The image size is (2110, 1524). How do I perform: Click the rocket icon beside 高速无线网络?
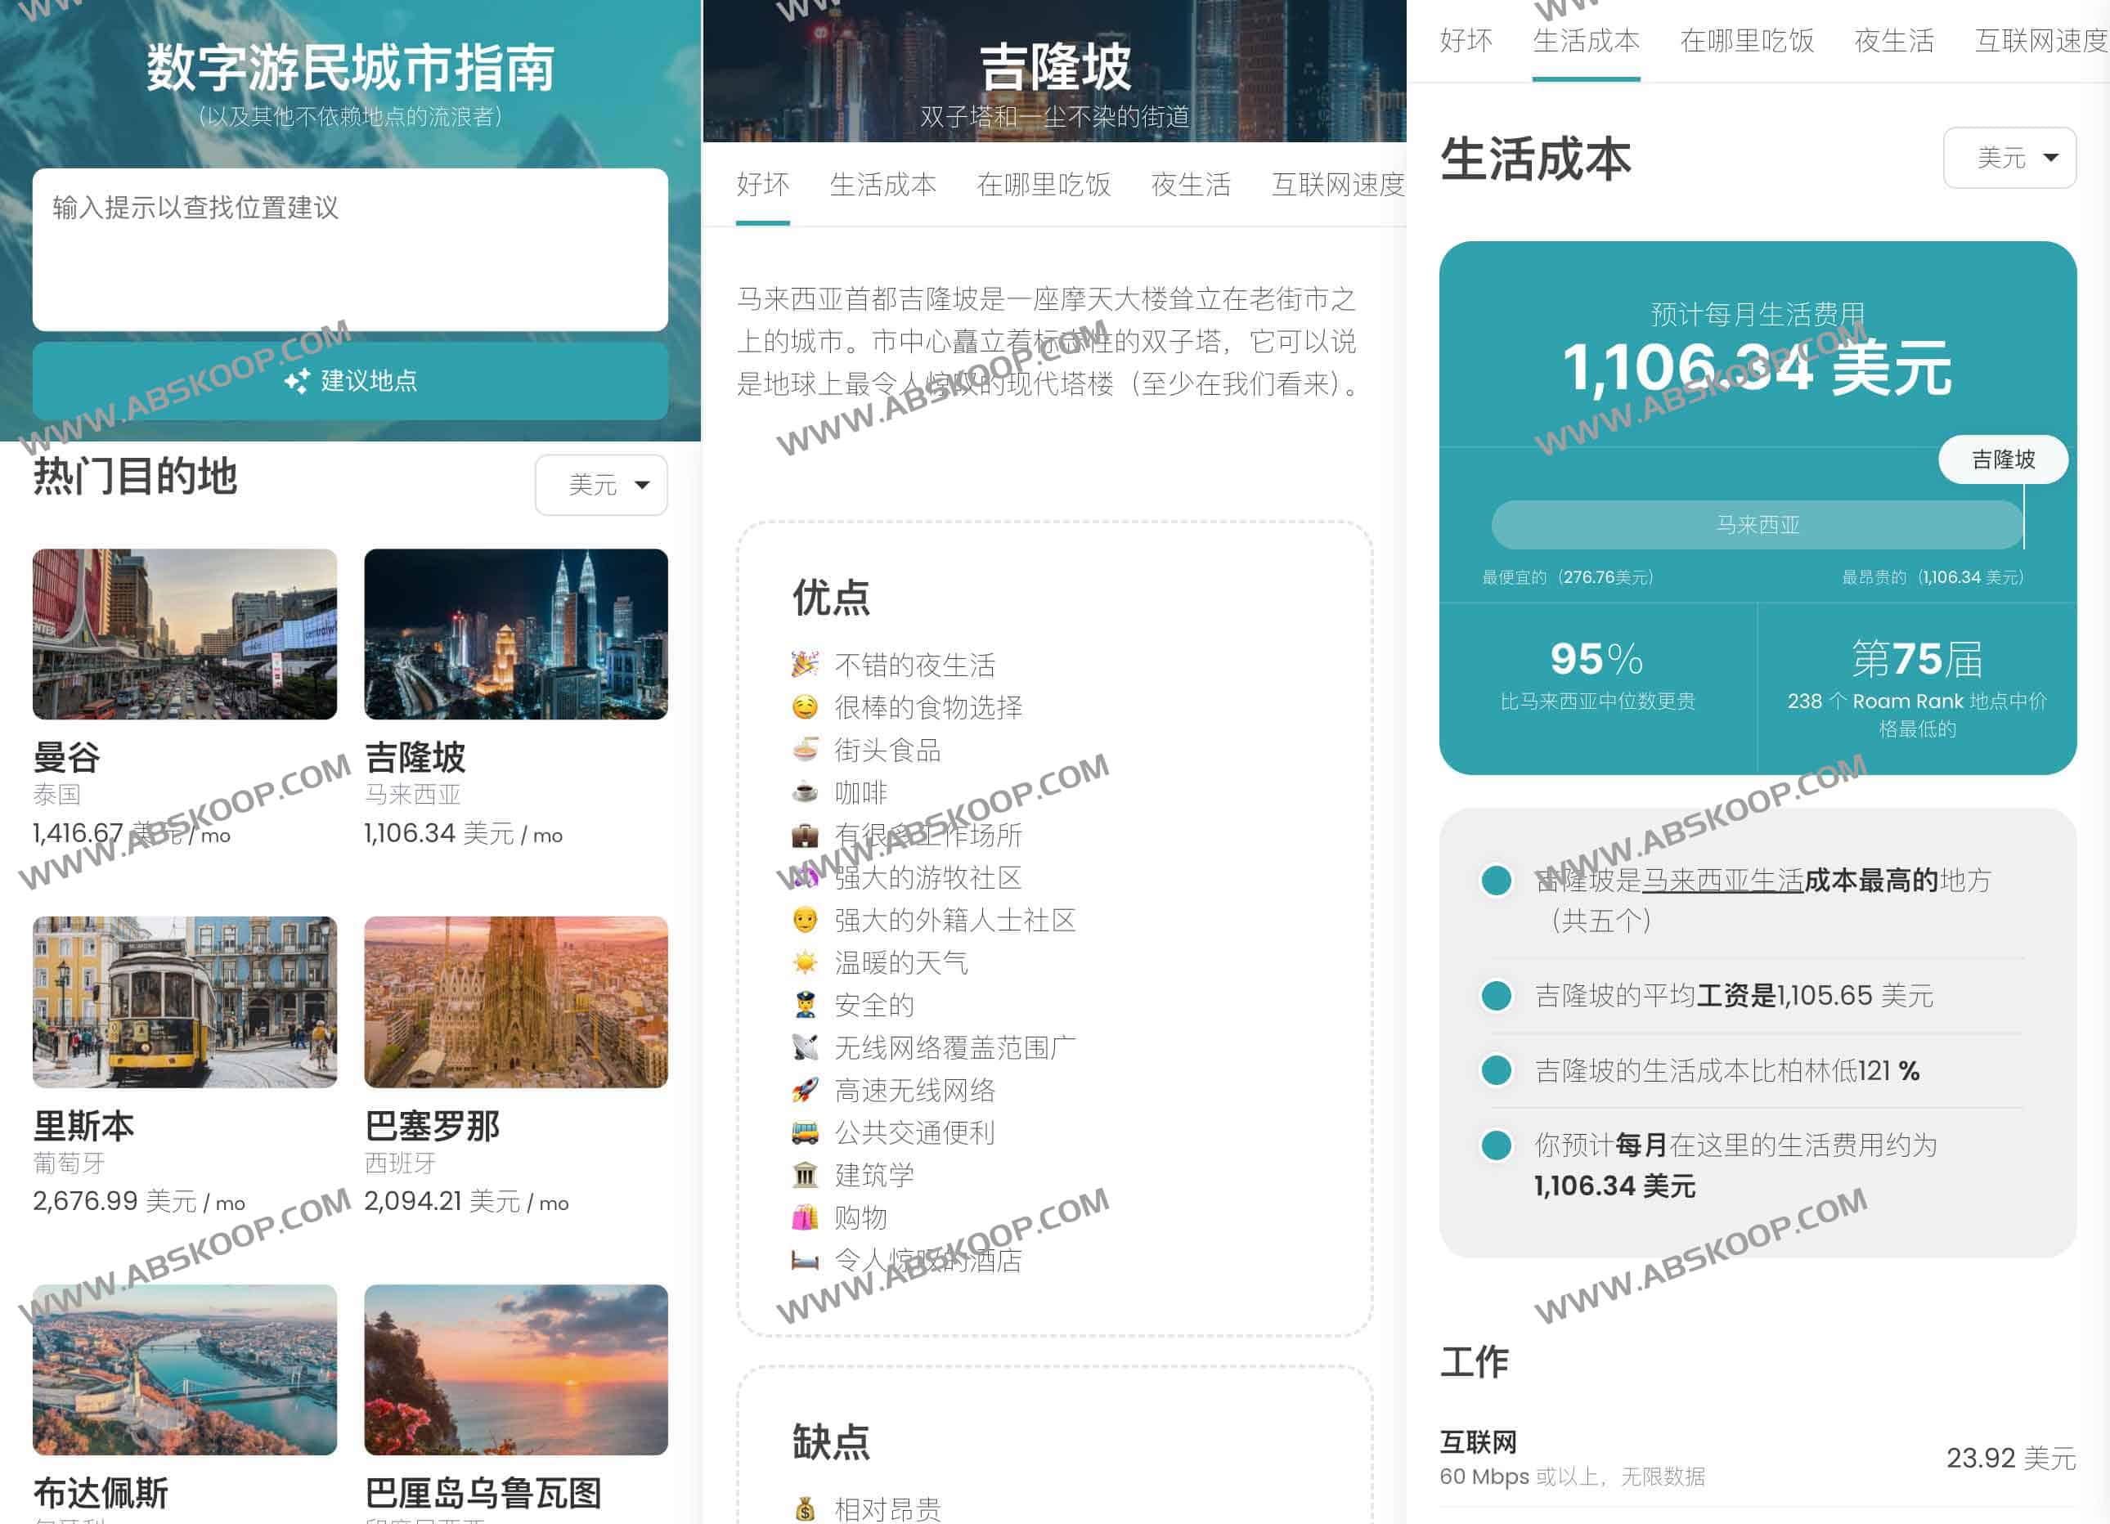806,1090
